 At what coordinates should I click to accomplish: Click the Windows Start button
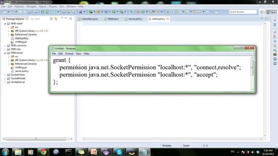click(5, 152)
